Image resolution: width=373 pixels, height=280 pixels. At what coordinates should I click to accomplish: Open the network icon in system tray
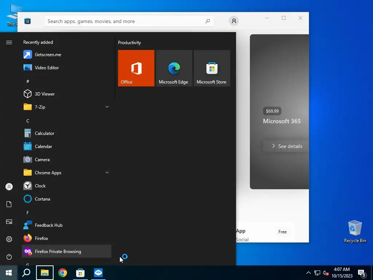[317, 273]
